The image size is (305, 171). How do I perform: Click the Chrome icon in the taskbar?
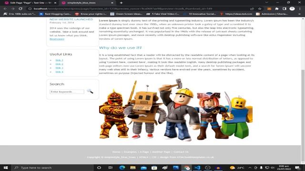pos(186,168)
